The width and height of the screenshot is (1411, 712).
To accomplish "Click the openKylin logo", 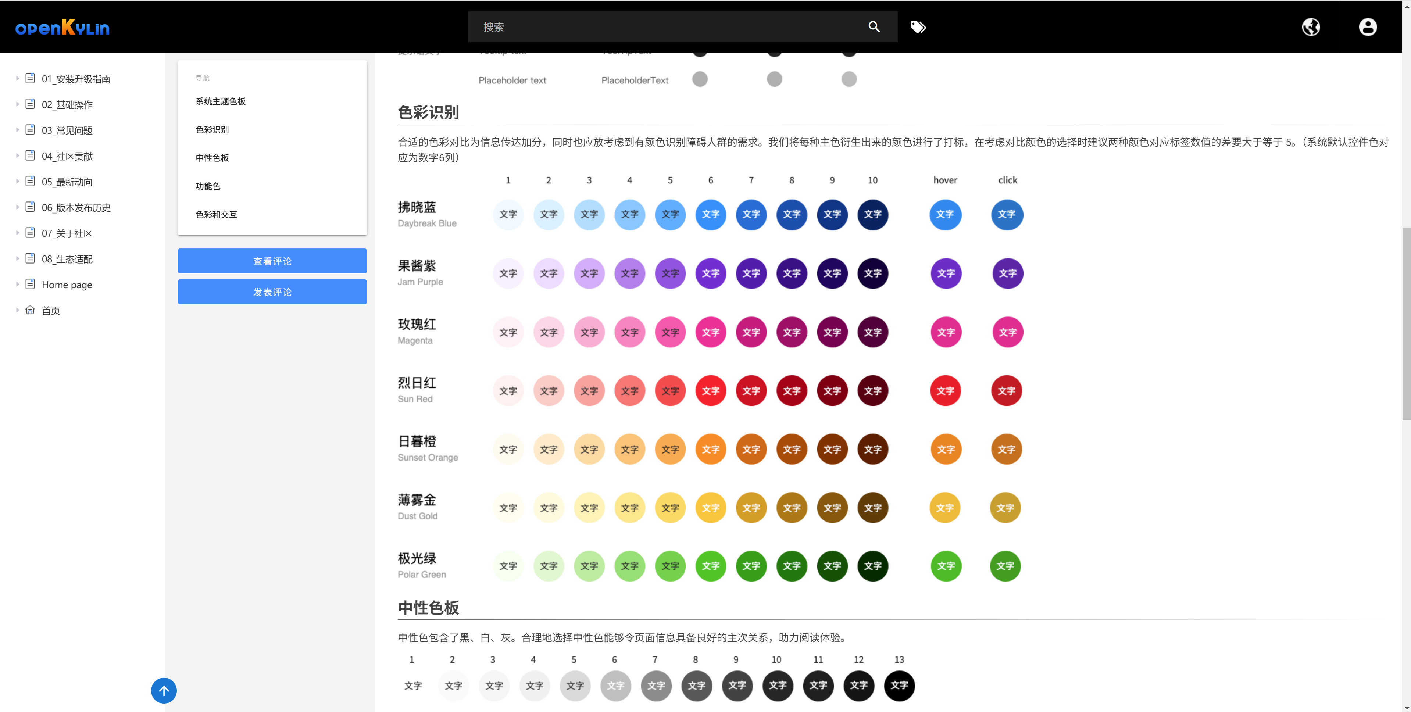I will tap(62, 27).
